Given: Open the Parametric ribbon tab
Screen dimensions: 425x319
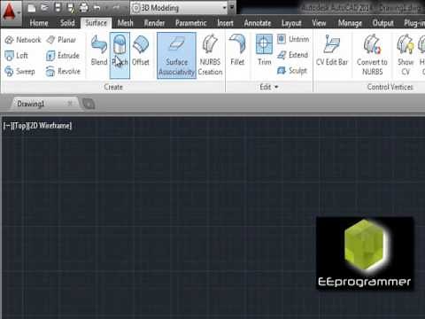Looking at the screenshot, I should 191,23.
